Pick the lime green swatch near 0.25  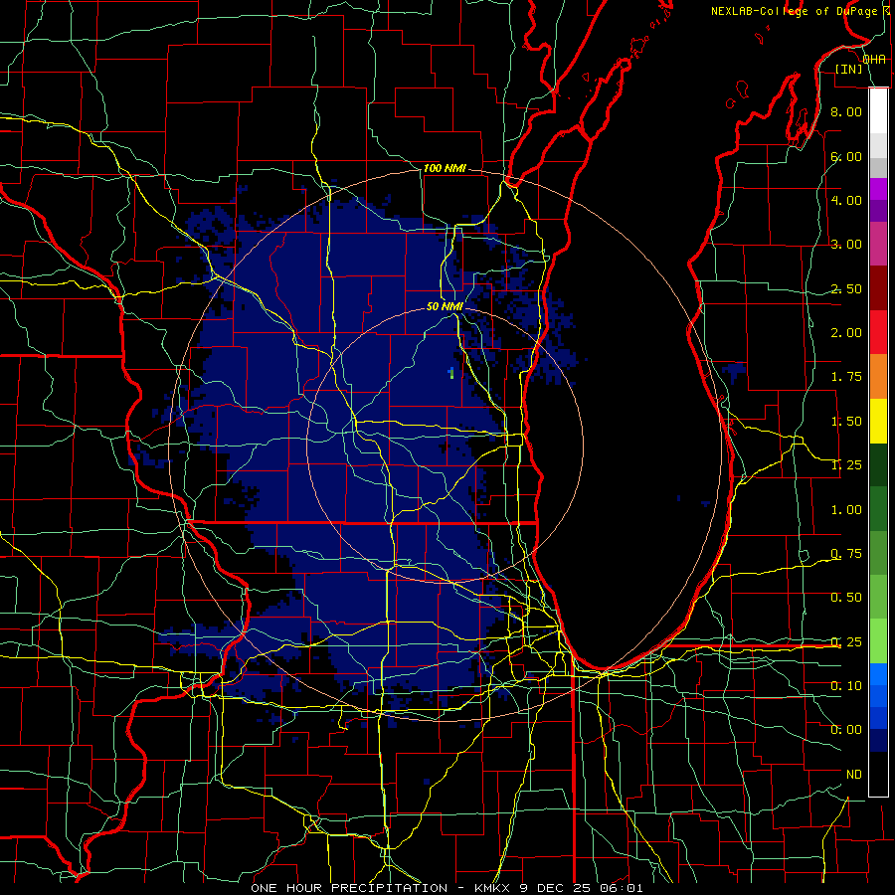tap(878, 641)
